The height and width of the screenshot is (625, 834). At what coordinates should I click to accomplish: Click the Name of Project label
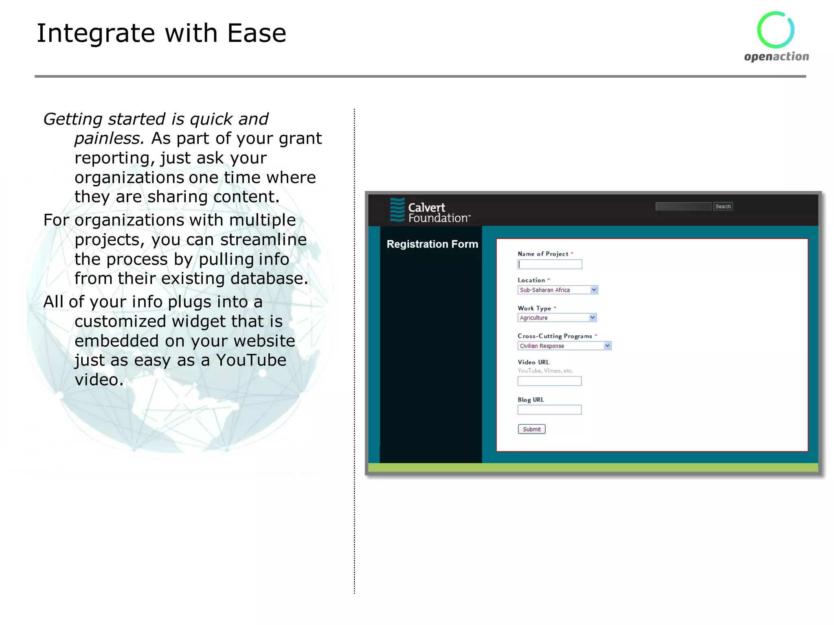(543, 254)
